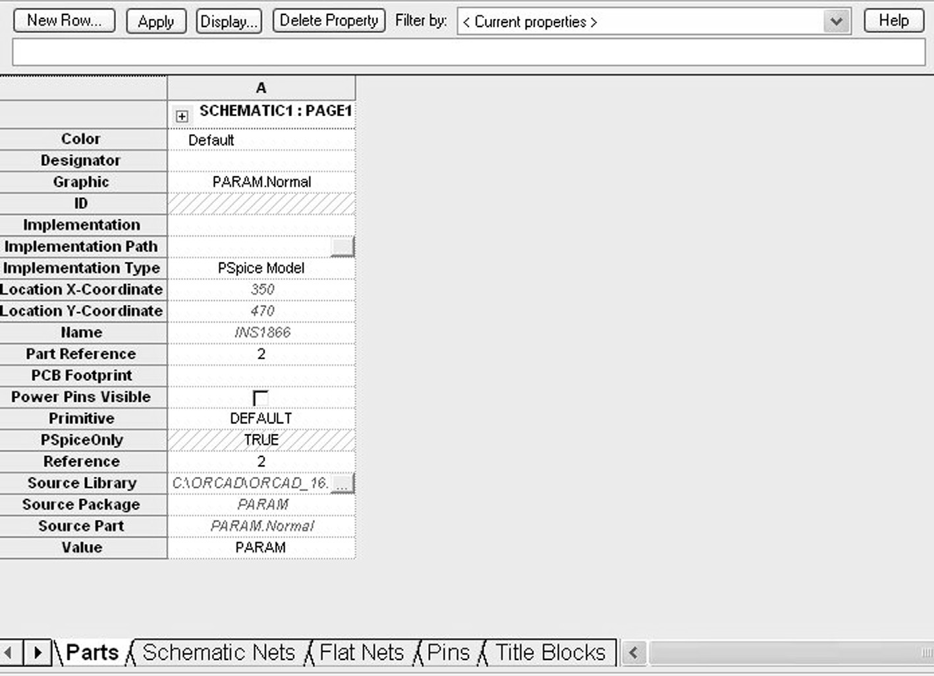Click the Implementation Path browse button
Viewport: 934px width, 676px height.
coord(342,246)
